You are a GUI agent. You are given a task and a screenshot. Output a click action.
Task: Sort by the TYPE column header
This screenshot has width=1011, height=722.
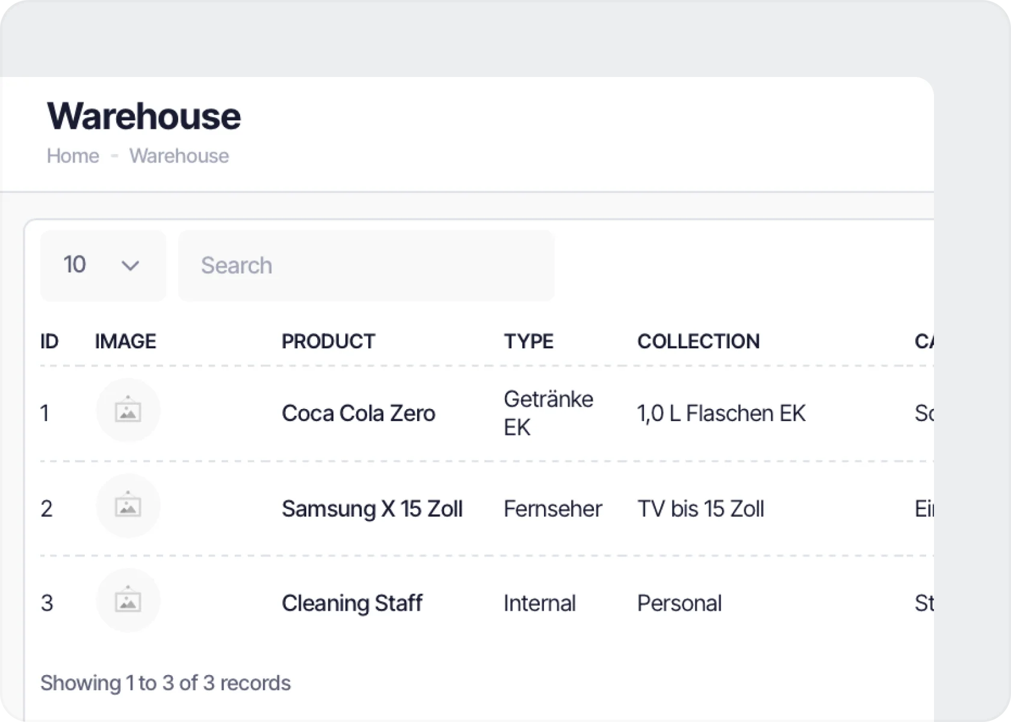pyautogui.click(x=528, y=341)
